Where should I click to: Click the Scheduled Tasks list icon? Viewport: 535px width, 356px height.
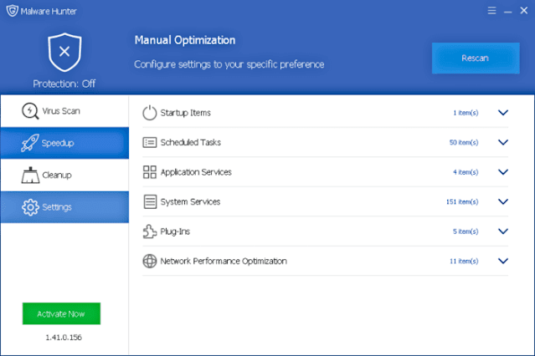point(149,142)
